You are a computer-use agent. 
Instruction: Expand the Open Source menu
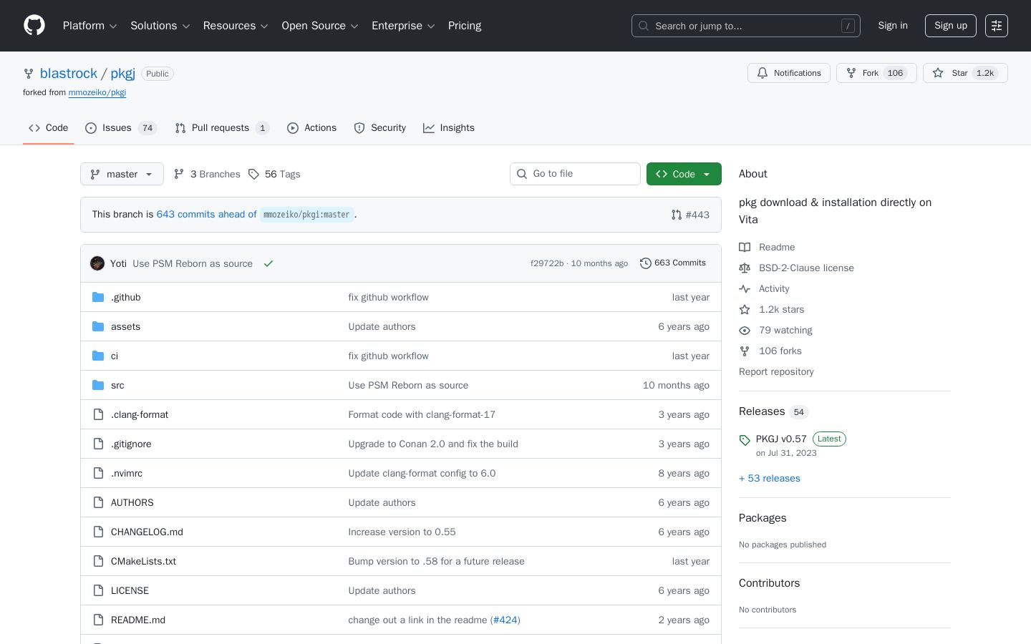pos(320,26)
